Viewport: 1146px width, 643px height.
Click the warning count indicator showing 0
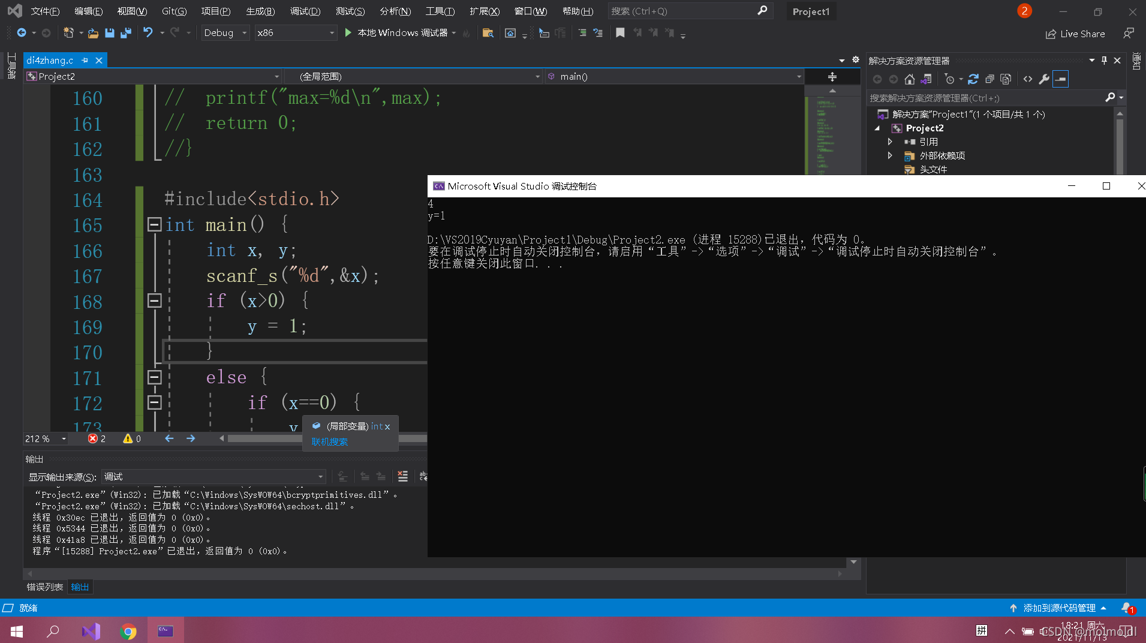point(132,439)
